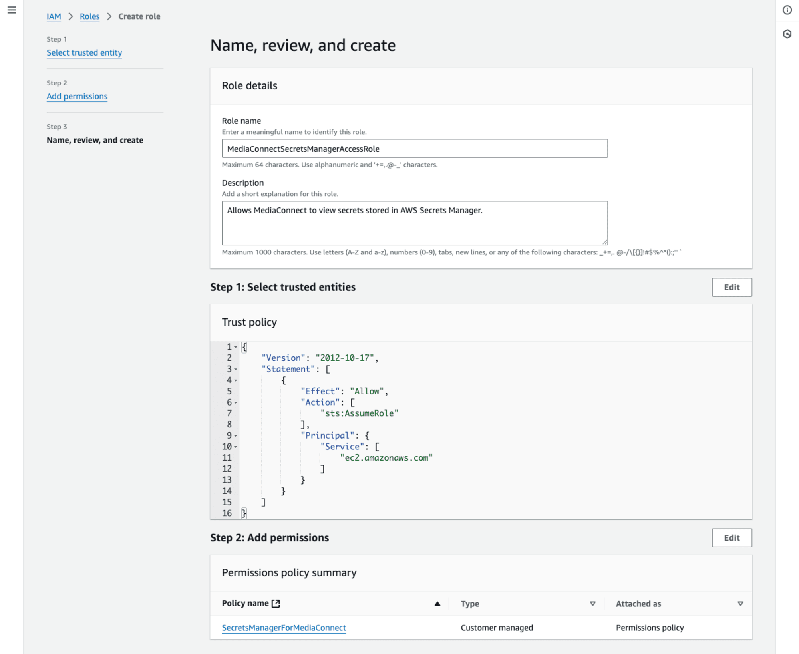The width and height of the screenshot is (799, 654).
Task: Sort by Policy name ascending arrow
Action: pos(437,604)
